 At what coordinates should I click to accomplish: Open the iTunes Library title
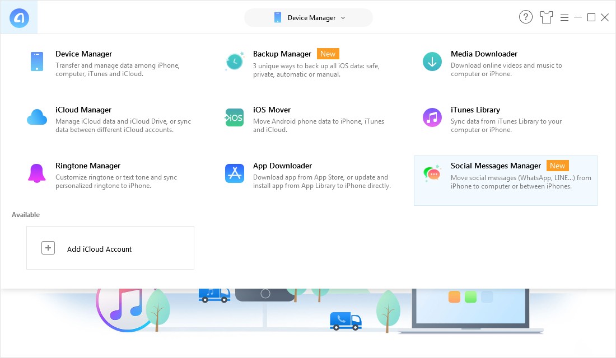coord(475,110)
